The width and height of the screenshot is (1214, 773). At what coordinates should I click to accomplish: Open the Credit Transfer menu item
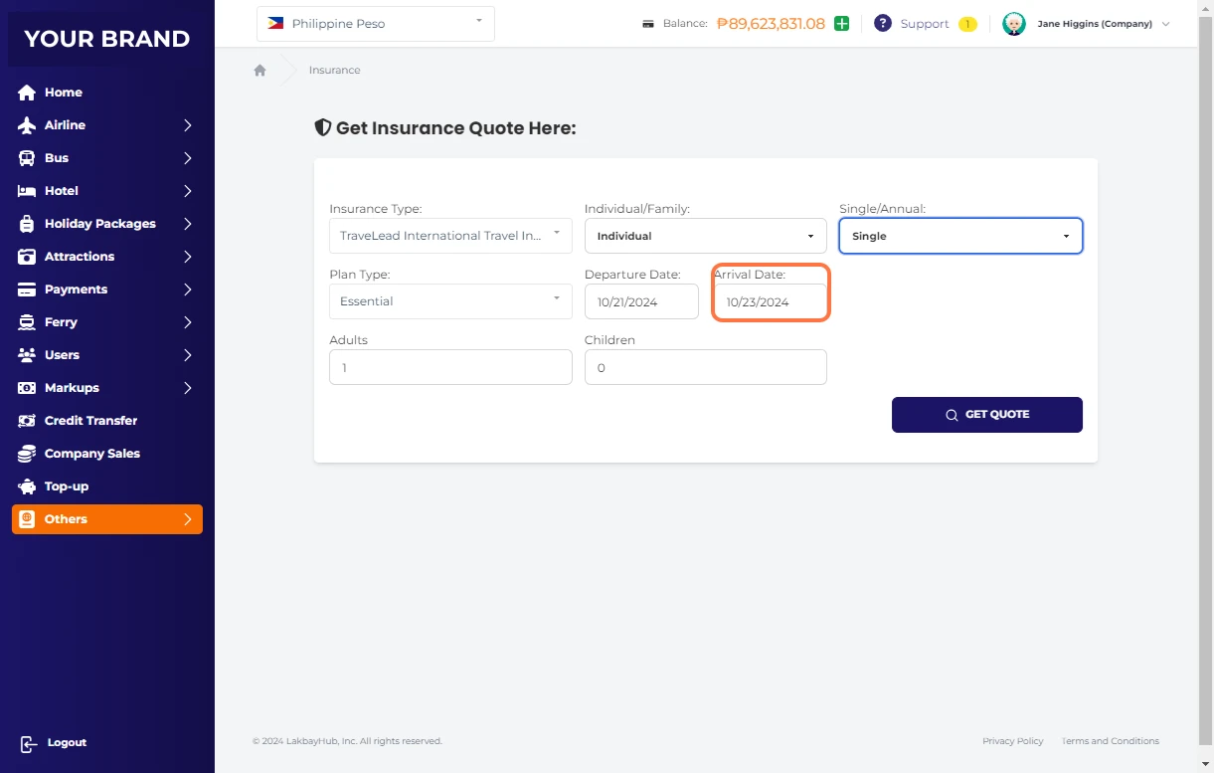pyautogui.click(x=90, y=421)
